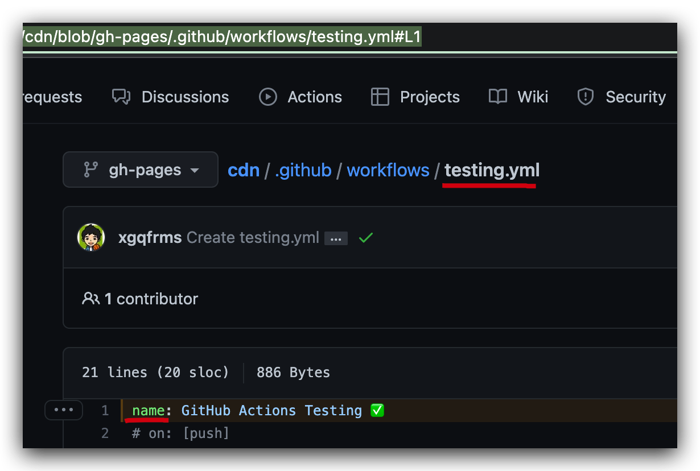Viewport: 700px width, 471px height.
Task: Open the Actions tab
Action: (x=300, y=97)
